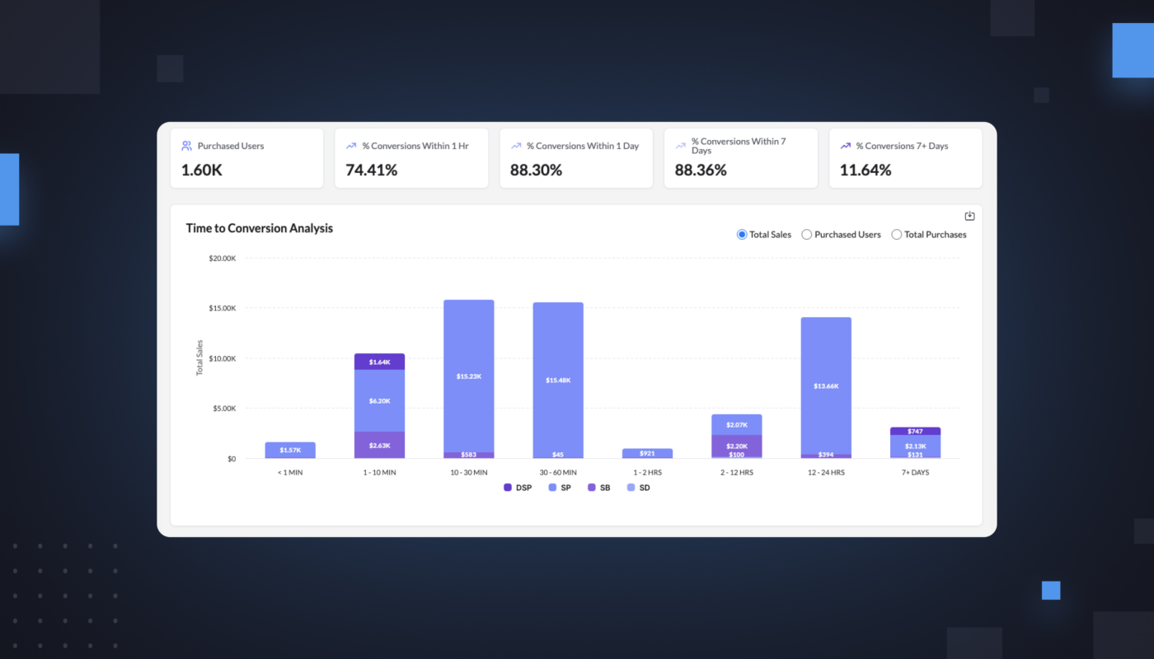Switch chart to Total Purchases
The image size is (1154, 659).
click(897, 235)
